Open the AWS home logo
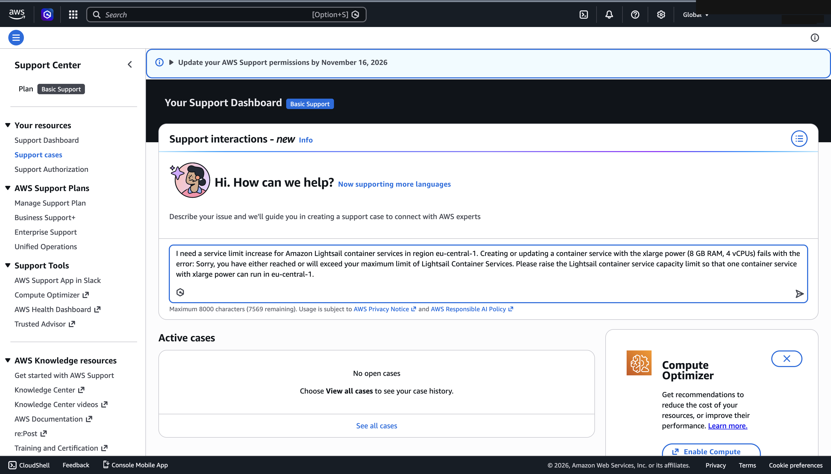The width and height of the screenshot is (831, 474). coord(17,14)
